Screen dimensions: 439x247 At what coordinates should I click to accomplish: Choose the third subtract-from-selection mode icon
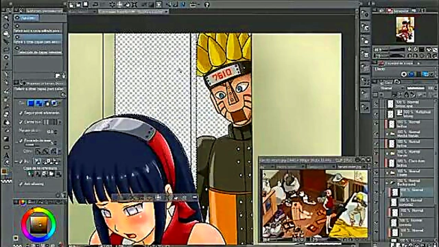click(x=47, y=104)
